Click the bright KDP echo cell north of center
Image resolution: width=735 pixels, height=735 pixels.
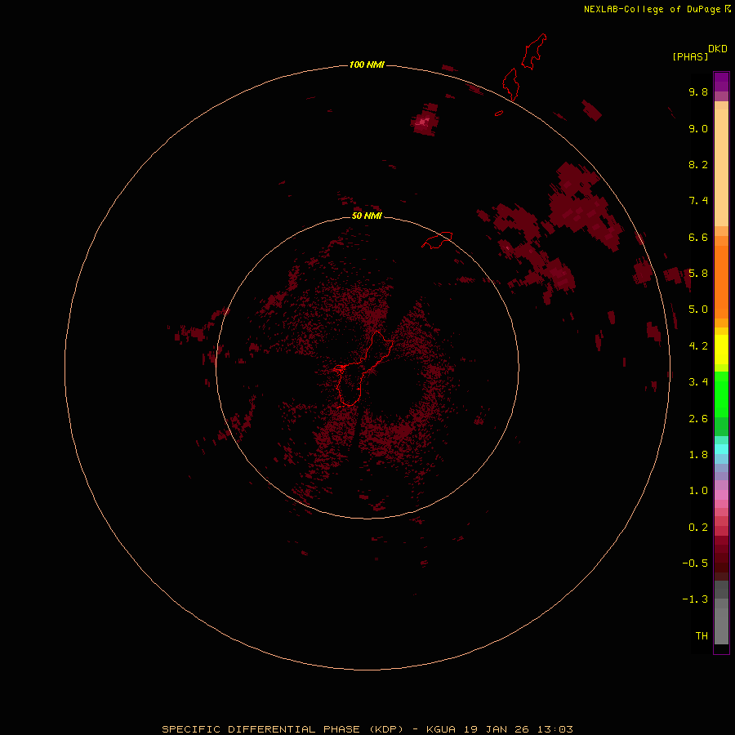click(x=425, y=121)
